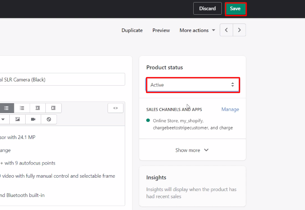Insert an image into the description
This screenshot has height=210, width=305.
tap(18, 119)
